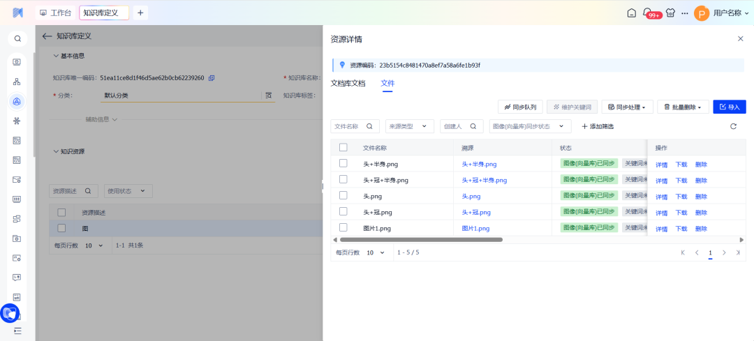Open the 同步处理 dropdown
This screenshot has height=341, width=754.
click(x=628, y=107)
